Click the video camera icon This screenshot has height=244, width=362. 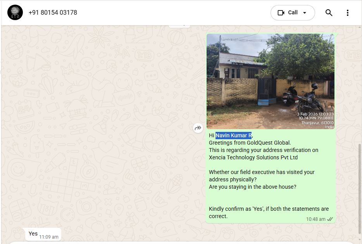[281, 13]
